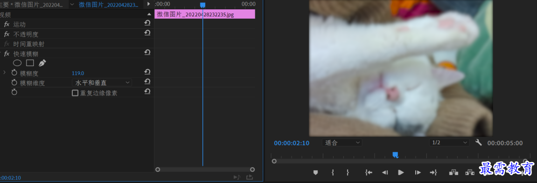
Task: Select the 时间重映射 effect row
Action: [29, 44]
